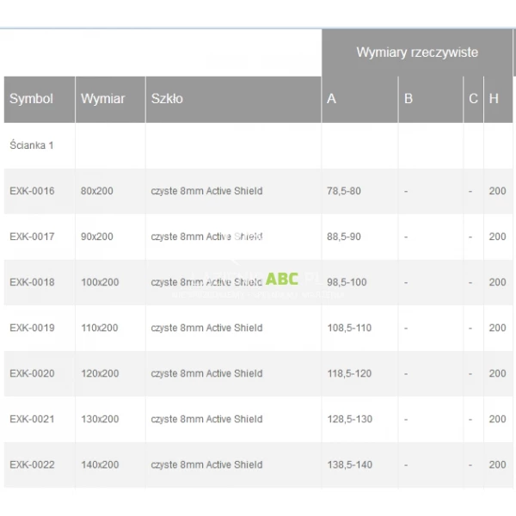Image resolution: width=516 pixels, height=516 pixels.
Task: Select the Wymiary rzeczywiste header
Action: pos(417,52)
